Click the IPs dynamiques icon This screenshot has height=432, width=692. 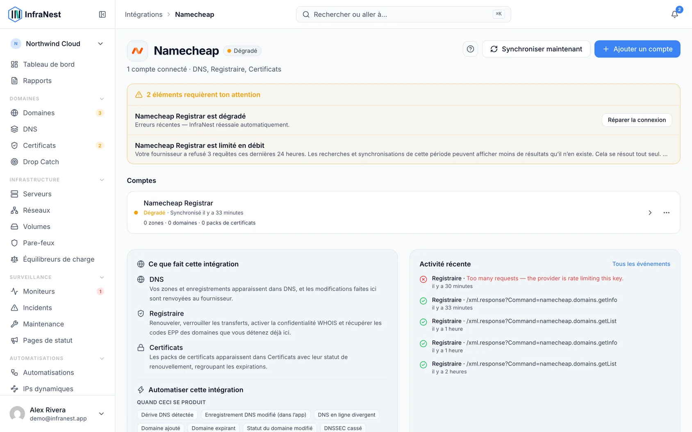tap(14, 389)
